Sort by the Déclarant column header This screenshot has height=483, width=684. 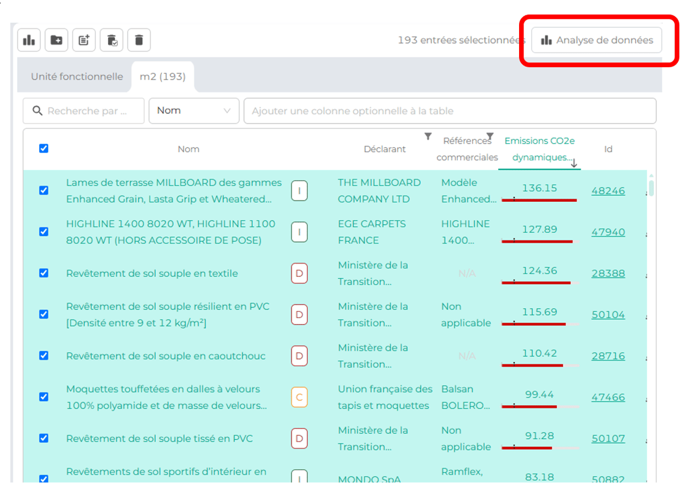click(385, 149)
